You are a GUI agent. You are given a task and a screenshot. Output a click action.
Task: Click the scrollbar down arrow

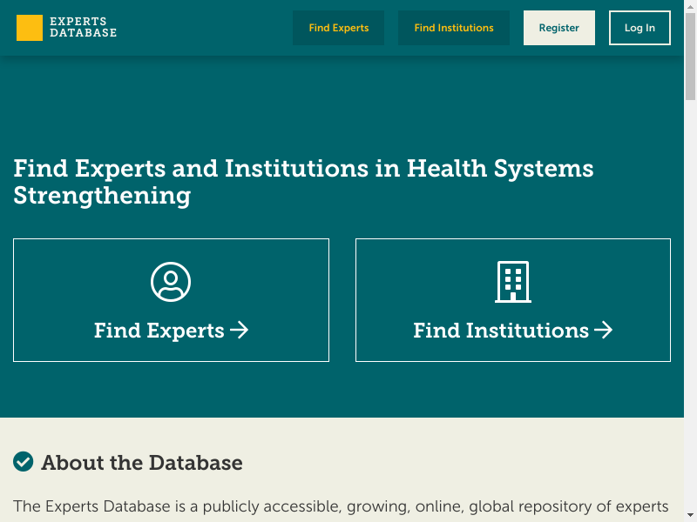tap(690, 516)
